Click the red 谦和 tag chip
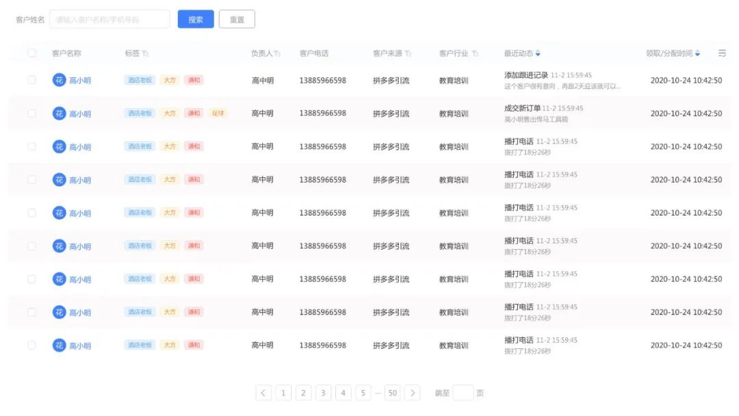 tap(194, 80)
